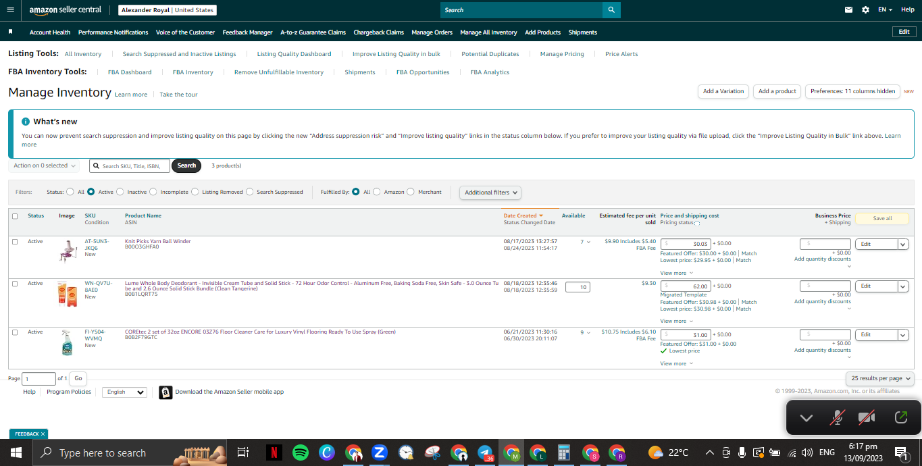
Task: Open Zoom from the taskbar
Action: tap(379, 452)
